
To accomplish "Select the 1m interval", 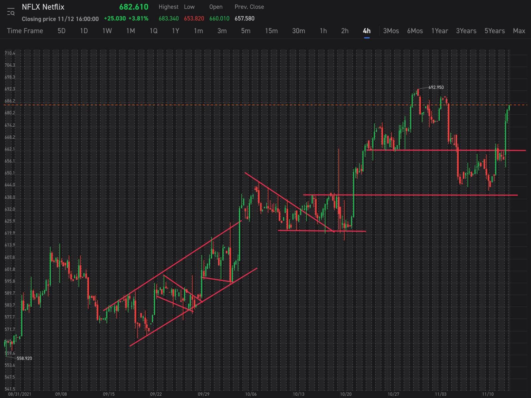I will pyautogui.click(x=198, y=31).
